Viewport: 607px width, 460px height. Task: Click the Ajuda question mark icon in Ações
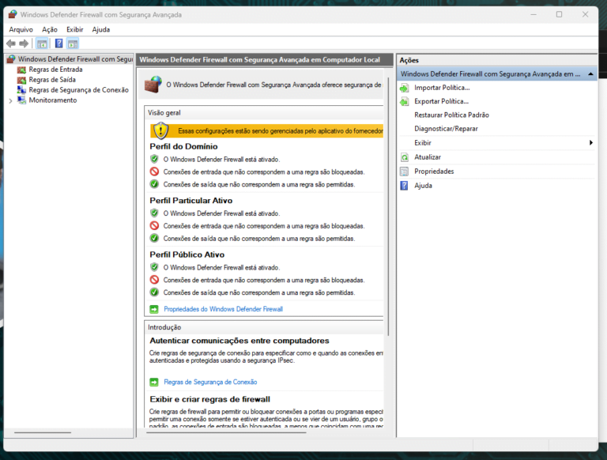click(x=404, y=186)
